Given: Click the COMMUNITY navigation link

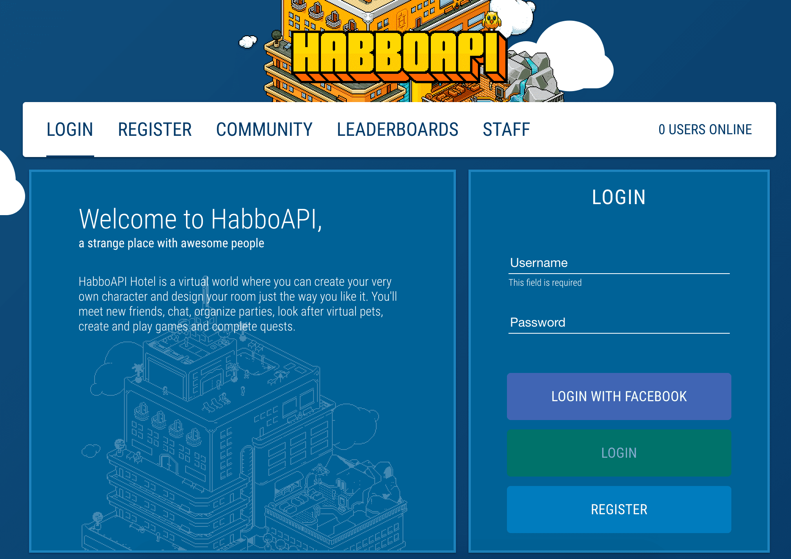Looking at the screenshot, I should (264, 129).
